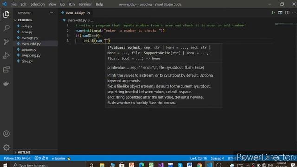Open File Explorer from the taskbar
Screen dimensions: 297x167
coord(102,165)
